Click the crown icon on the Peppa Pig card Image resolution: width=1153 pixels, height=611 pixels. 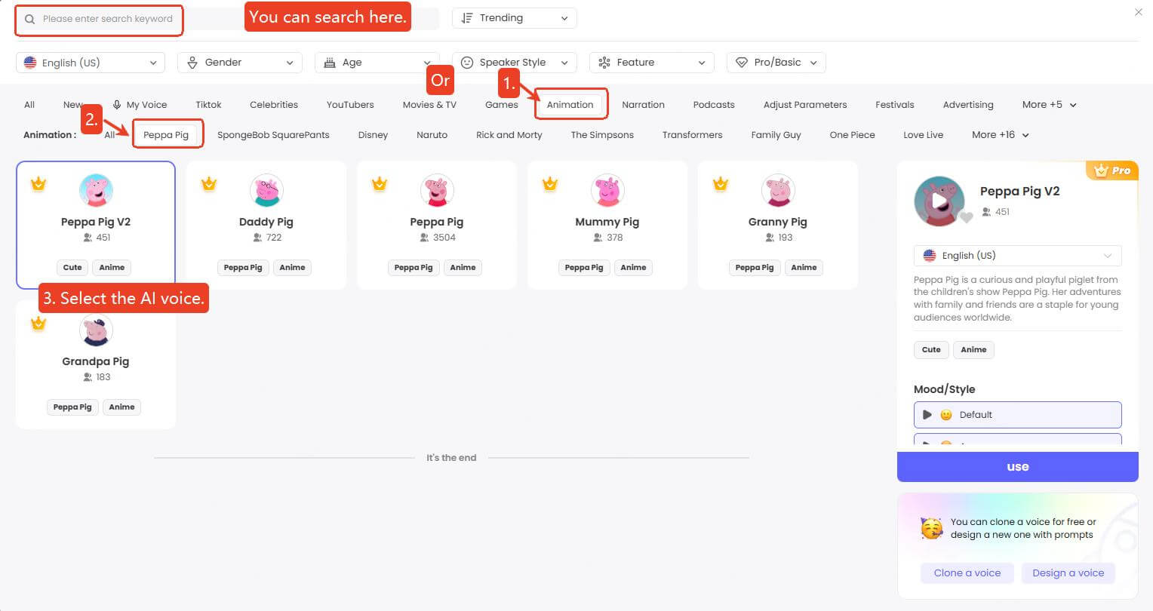click(x=380, y=183)
